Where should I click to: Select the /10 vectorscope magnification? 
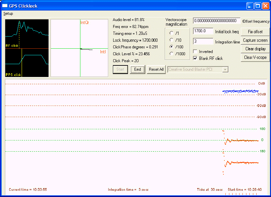coord(171,40)
